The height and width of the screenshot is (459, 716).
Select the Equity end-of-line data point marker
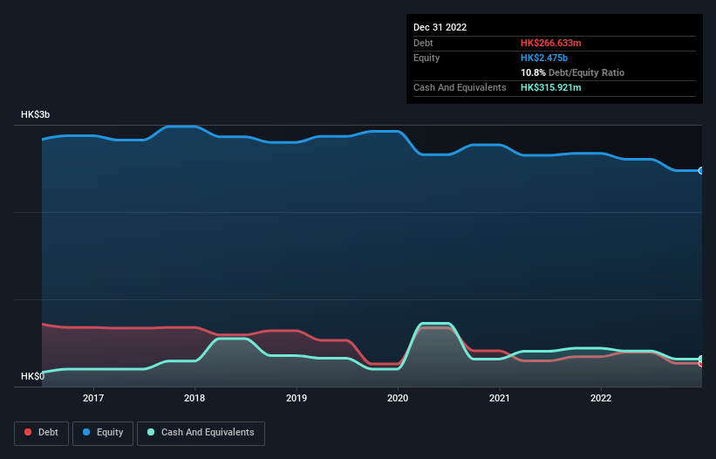click(701, 170)
